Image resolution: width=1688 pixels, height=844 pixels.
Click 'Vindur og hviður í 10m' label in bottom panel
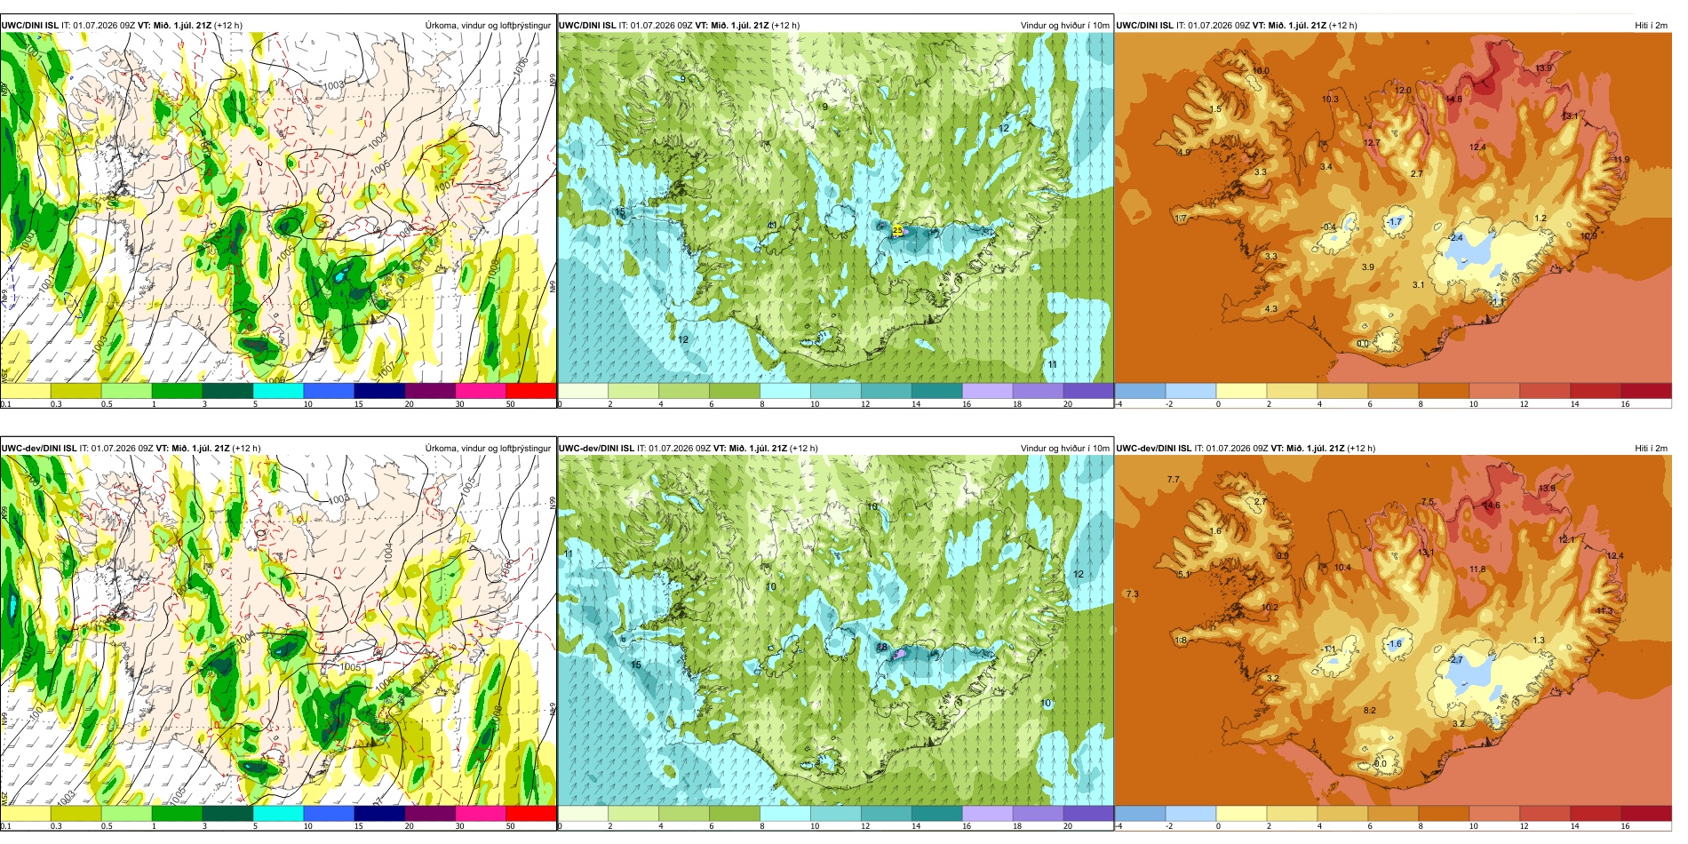1064,448
